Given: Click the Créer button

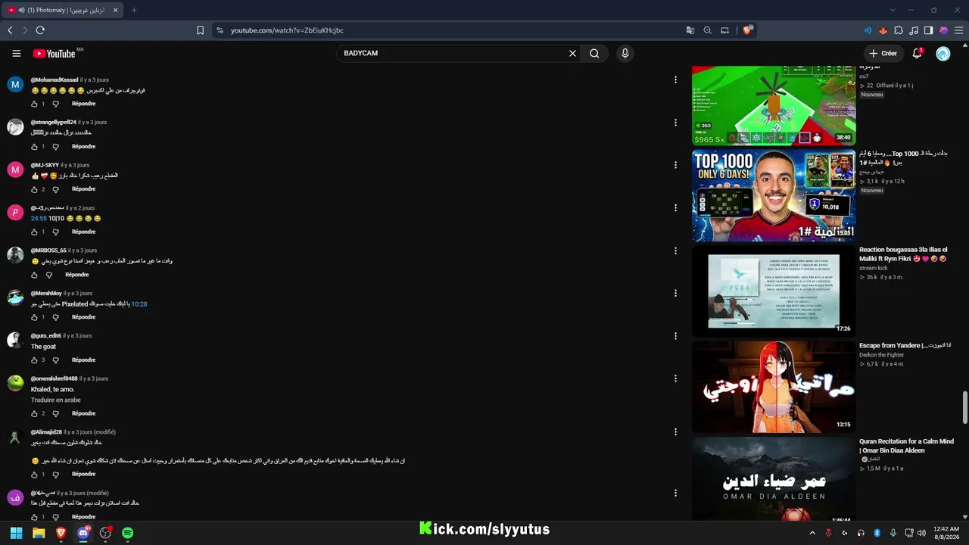Looking at the screenshot, I should pyautogui.click(x=883, y=53).
